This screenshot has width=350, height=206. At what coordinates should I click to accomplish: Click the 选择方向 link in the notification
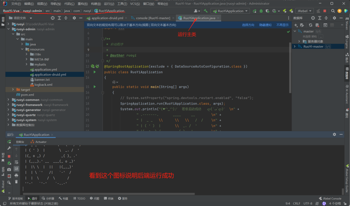click(x=248, y=25)
